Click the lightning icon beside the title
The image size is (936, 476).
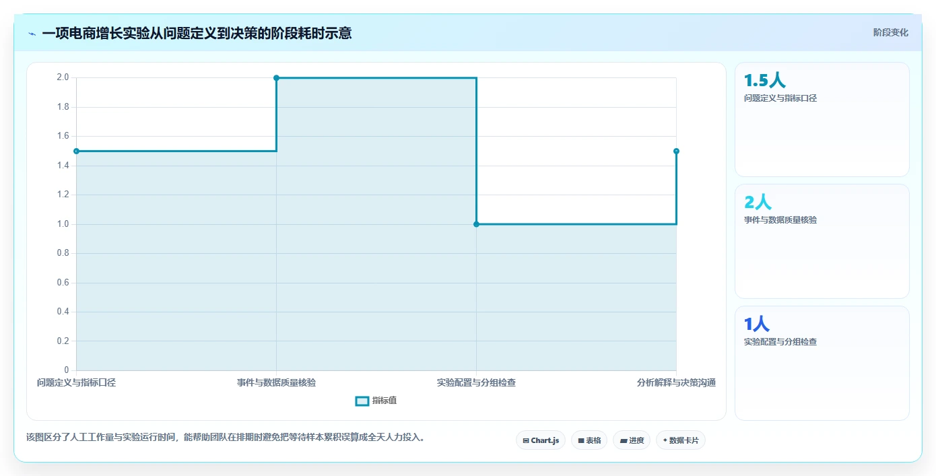pos(32,33)
